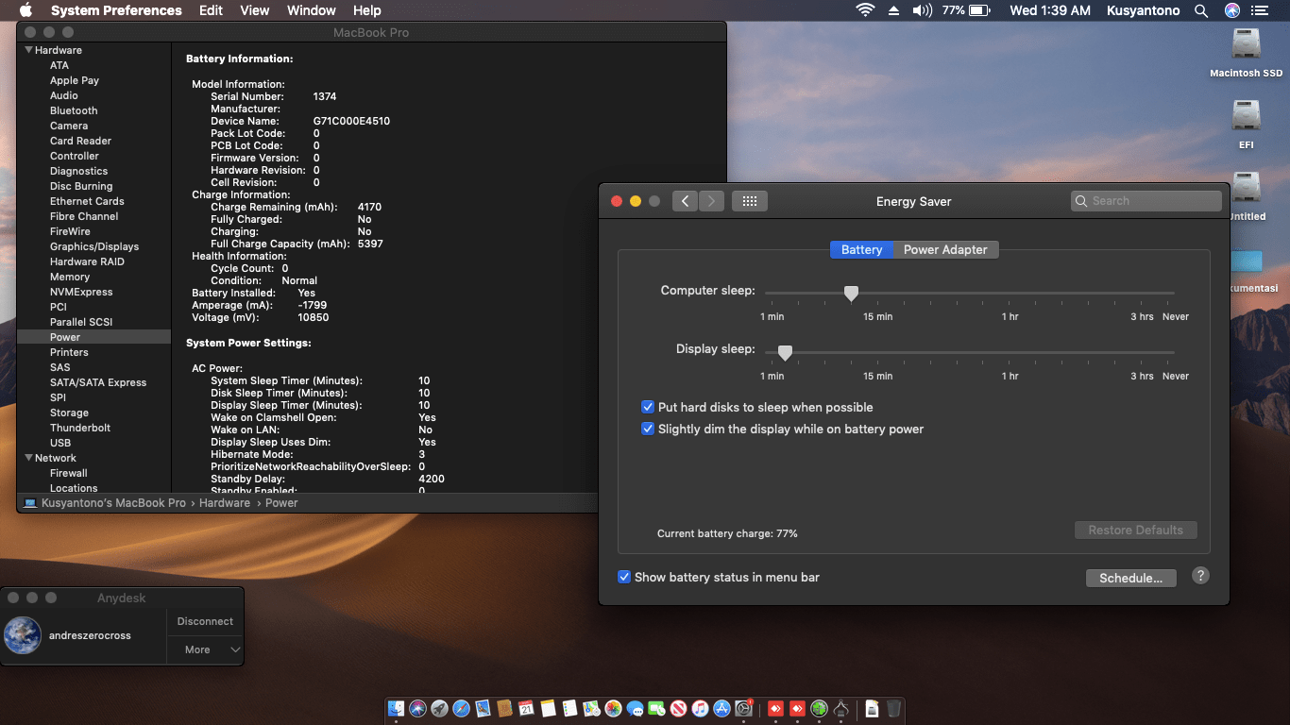Image resolution: width=1290 pixels, height=725 pixels.
Task: Open the Help menu
Action: pos(367,10)
